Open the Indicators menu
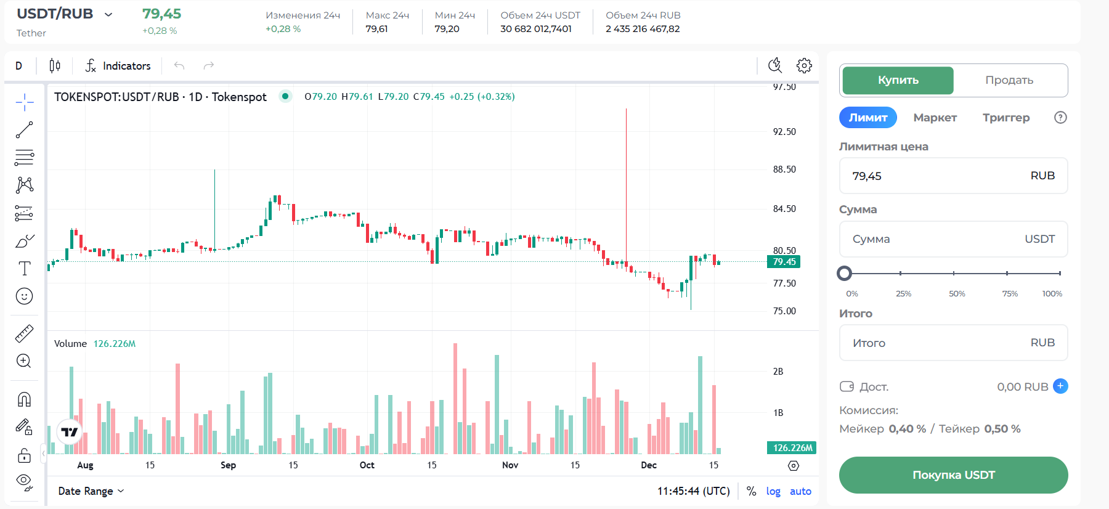The height and width of the screenshot is (509, 1109). pyautogui.click(x=118, y=65)
